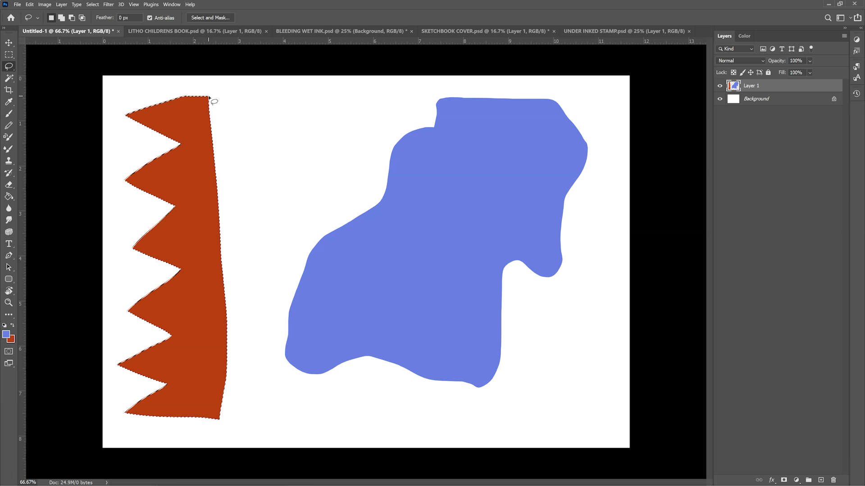Open layer styles fx icon

click(772, 480)
